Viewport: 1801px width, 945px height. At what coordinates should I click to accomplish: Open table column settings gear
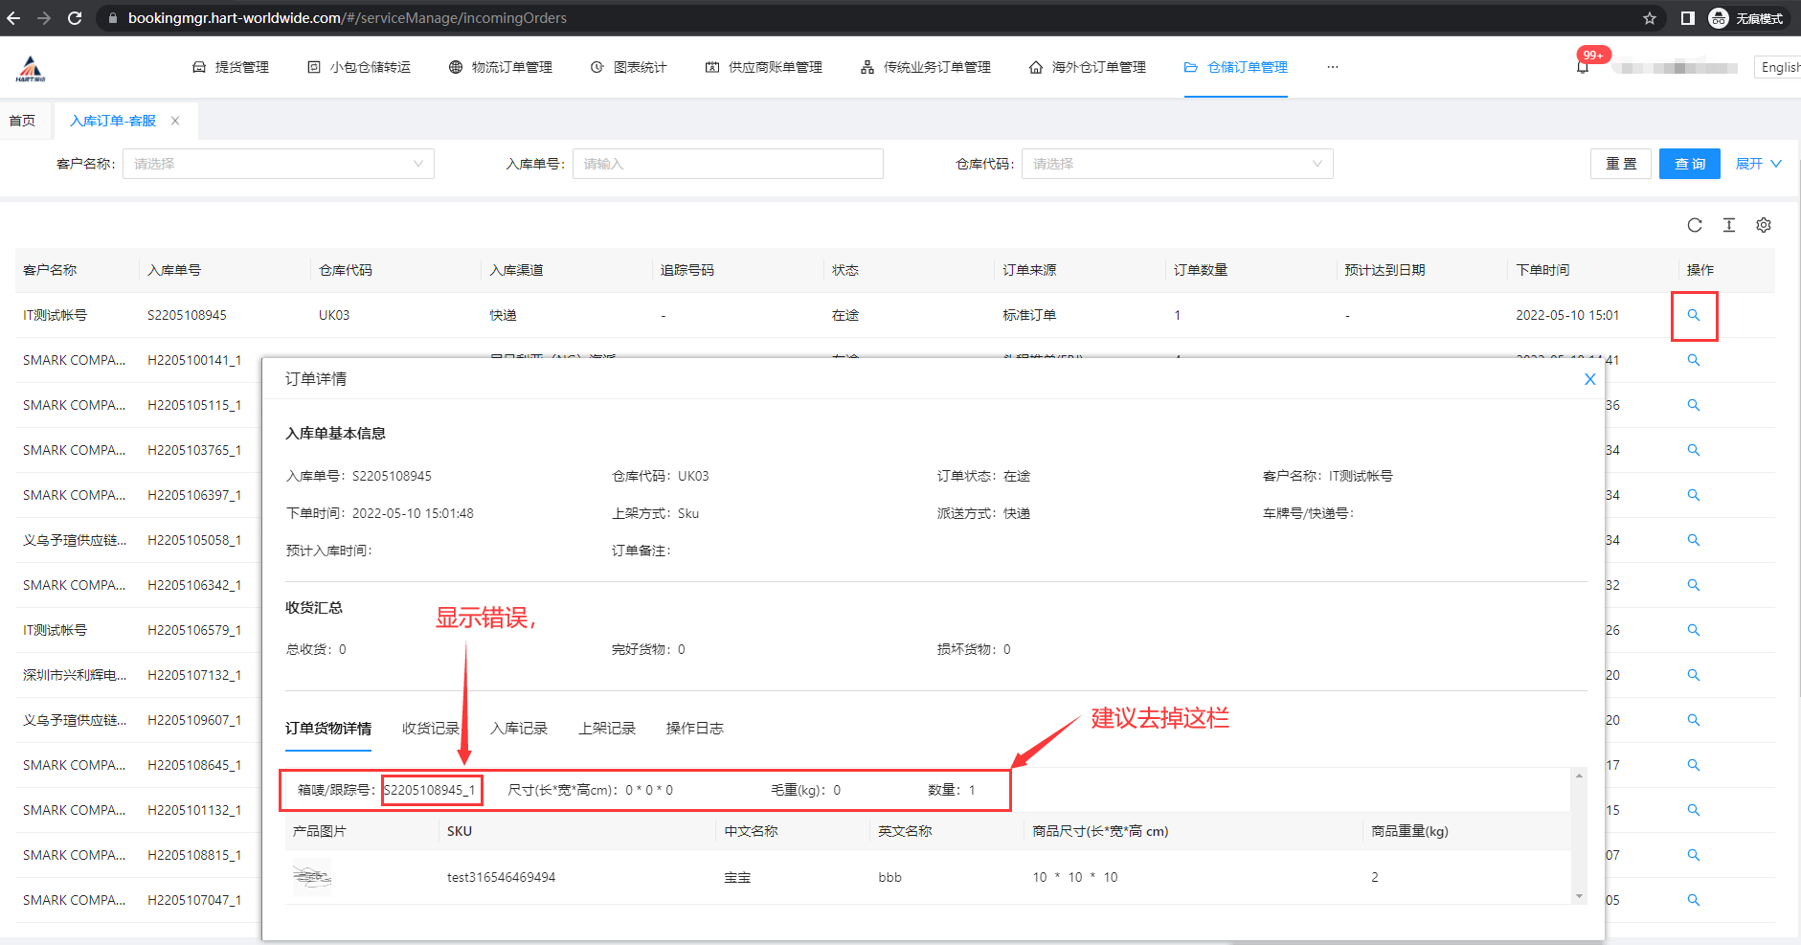tap(1764, 225)
